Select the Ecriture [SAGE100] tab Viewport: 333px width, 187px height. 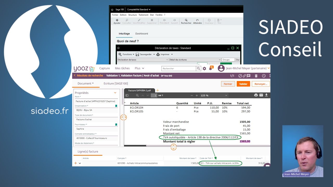[116, 83]
